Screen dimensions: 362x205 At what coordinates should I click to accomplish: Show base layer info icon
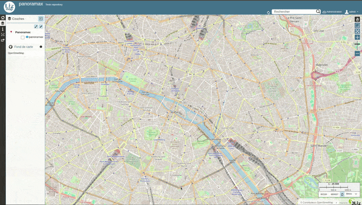point(41,47)
